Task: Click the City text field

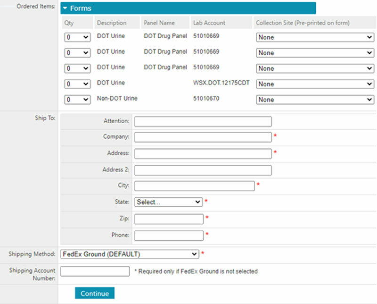Action: coord(194,186)
